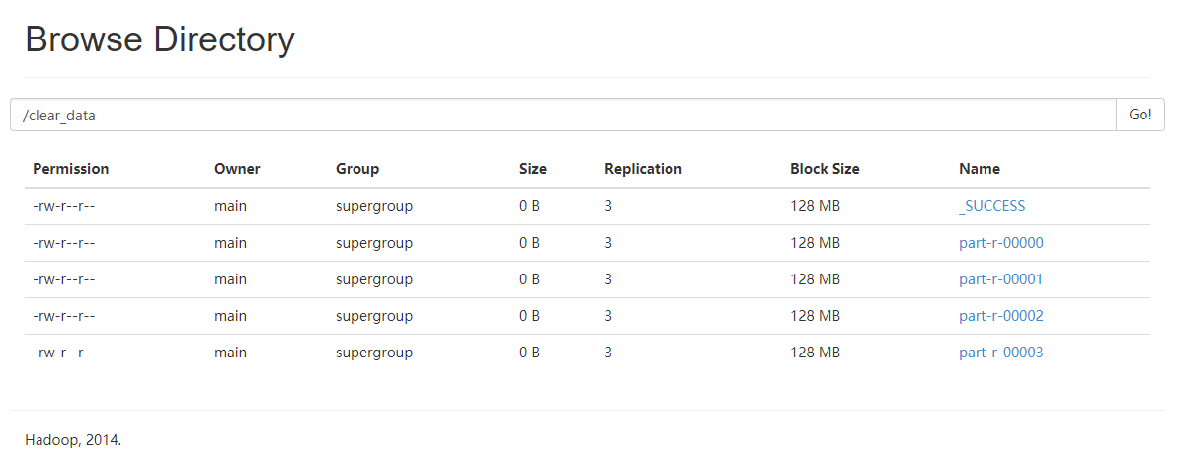This screenshot has width=1183, height=471.
Task: Click the Permission column header
Action: coord(71,169)
